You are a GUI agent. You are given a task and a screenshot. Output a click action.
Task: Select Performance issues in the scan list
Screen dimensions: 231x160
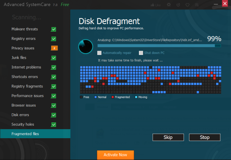28,96
